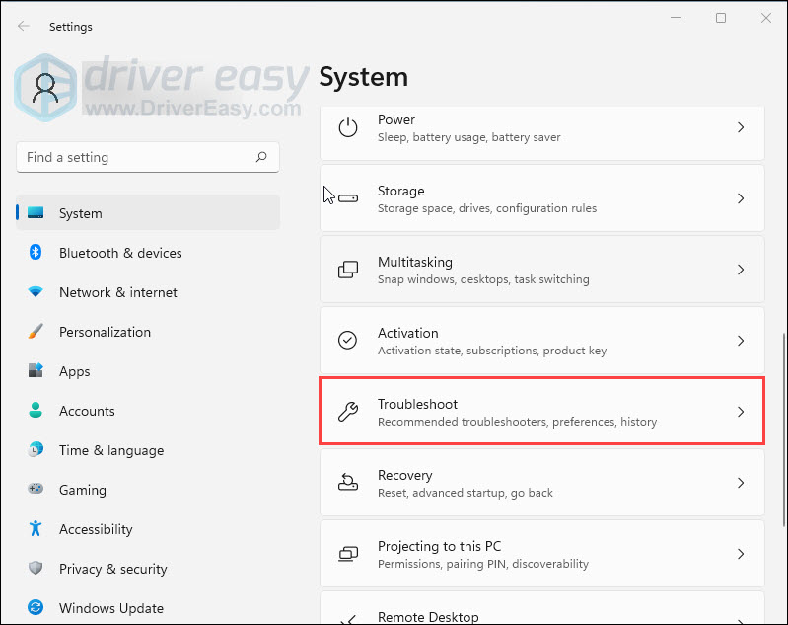Open the Multitasking settings row

(x=541, y=270)
